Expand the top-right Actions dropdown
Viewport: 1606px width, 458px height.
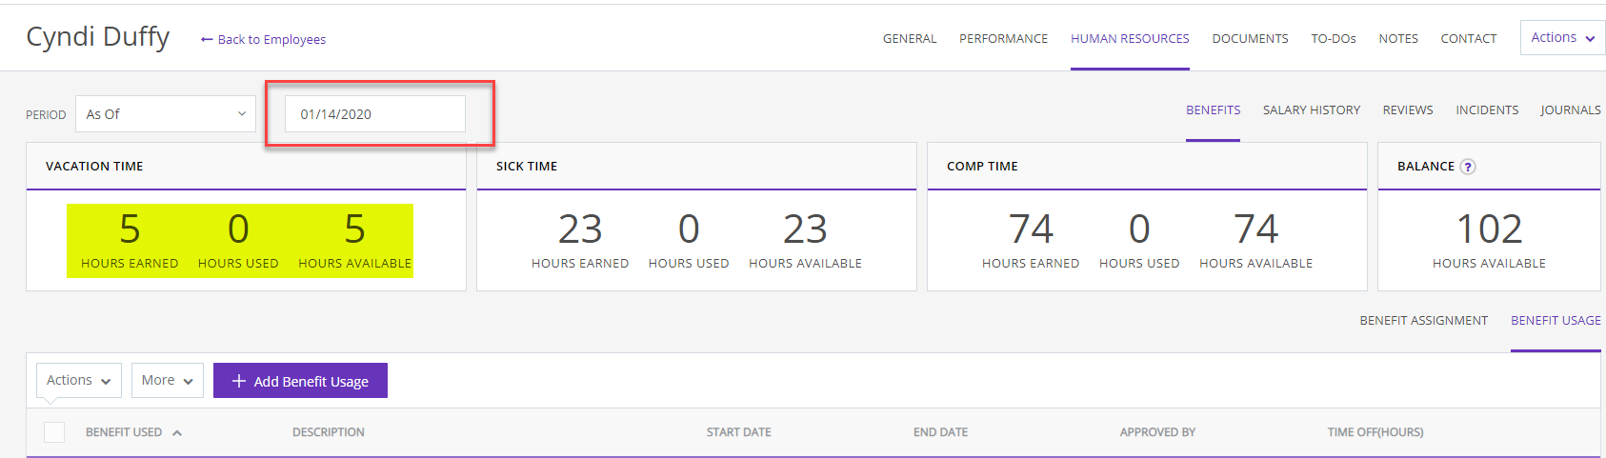[x=1562, y=38]
